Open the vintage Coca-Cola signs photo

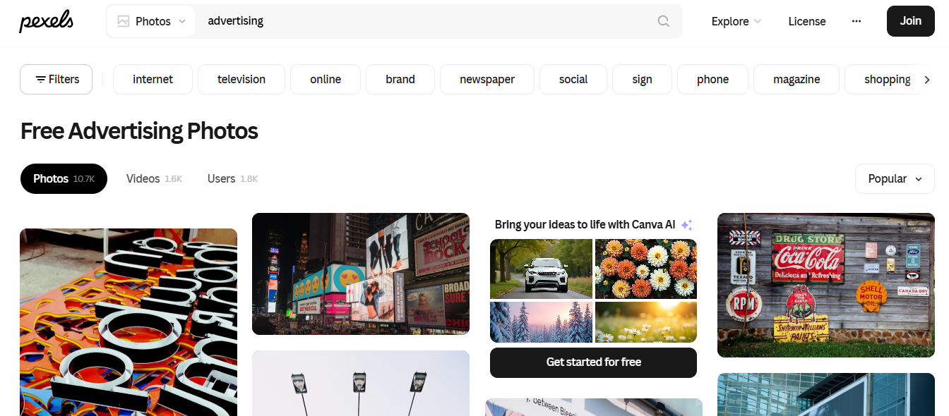pos(825,285)
